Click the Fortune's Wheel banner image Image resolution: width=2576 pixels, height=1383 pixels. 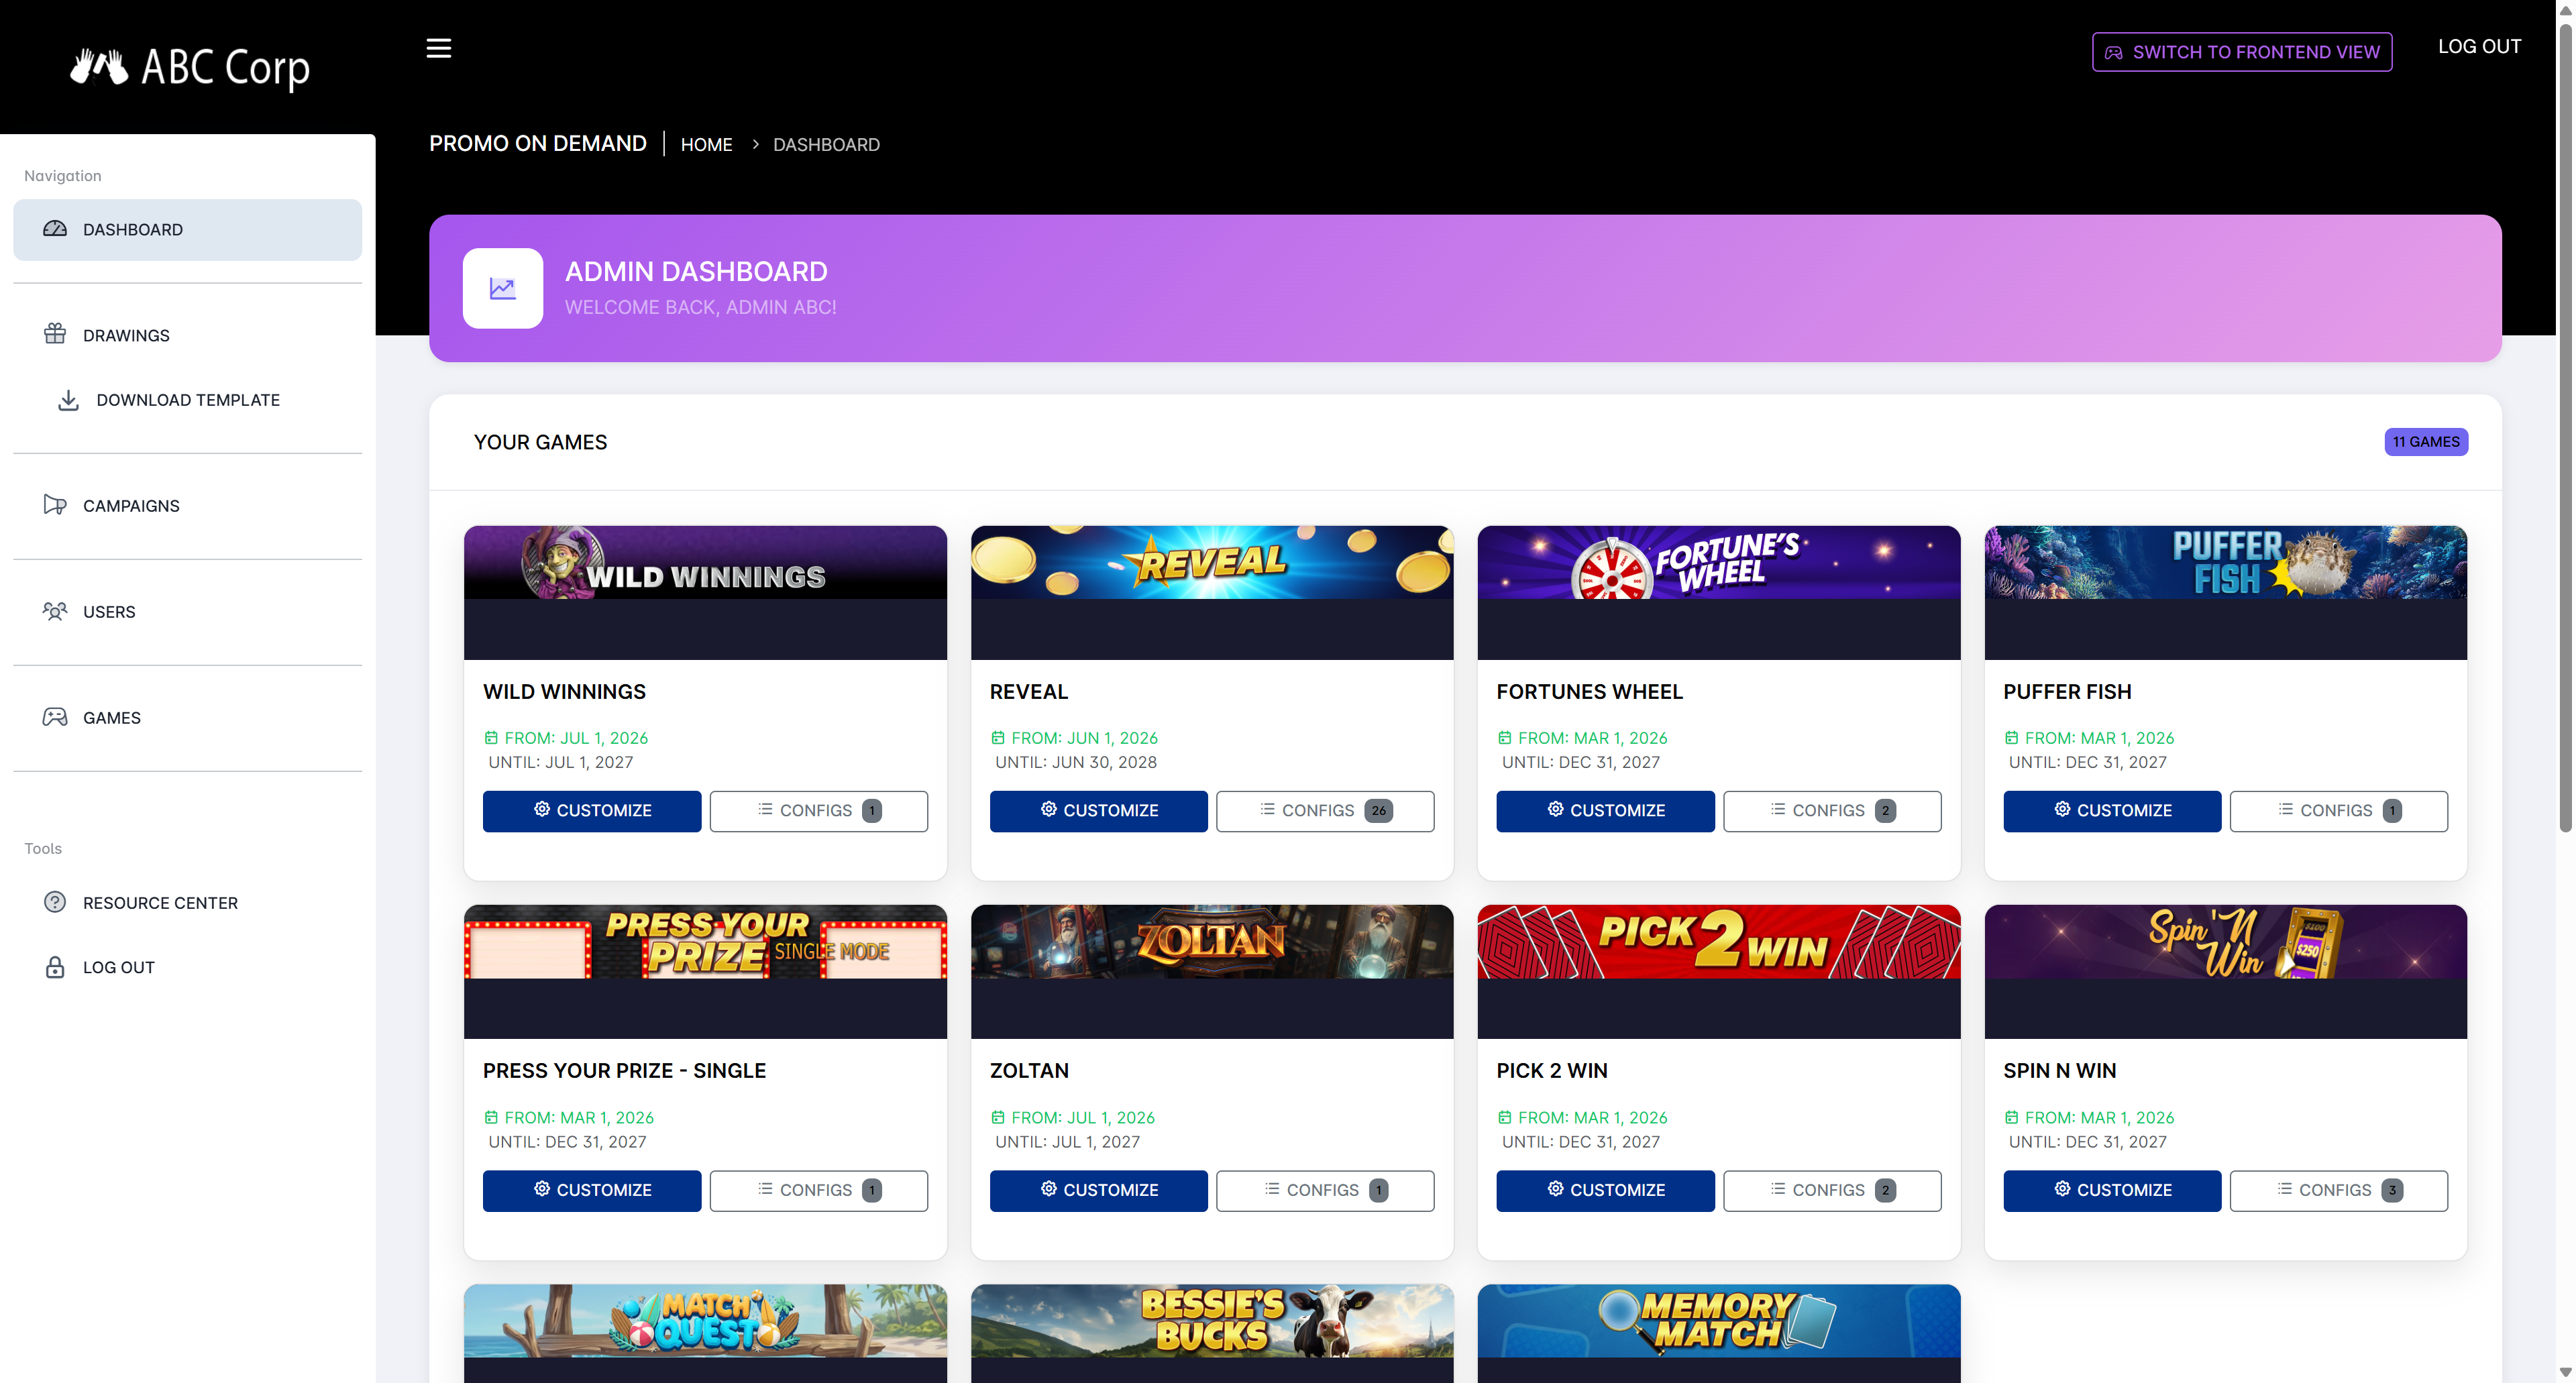point(1719,563)
